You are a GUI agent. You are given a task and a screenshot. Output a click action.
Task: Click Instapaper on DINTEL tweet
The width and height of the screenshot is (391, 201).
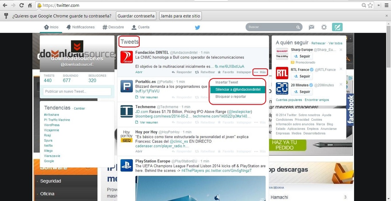click(243, 72)
